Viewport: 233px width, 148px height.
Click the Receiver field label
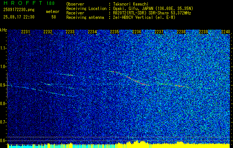coord(75,13)
